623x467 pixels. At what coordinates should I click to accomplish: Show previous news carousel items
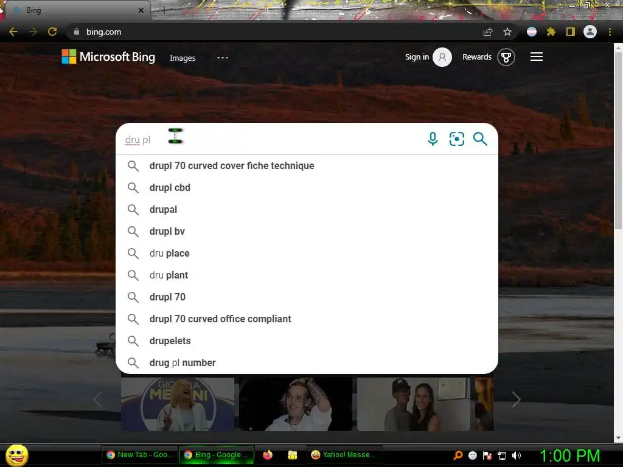click(98, 400)
